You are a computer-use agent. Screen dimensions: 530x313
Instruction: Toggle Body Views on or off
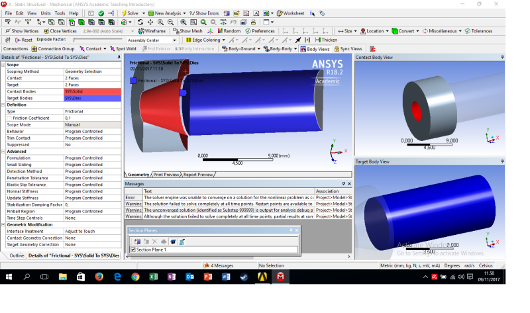[x=315, y=48]
